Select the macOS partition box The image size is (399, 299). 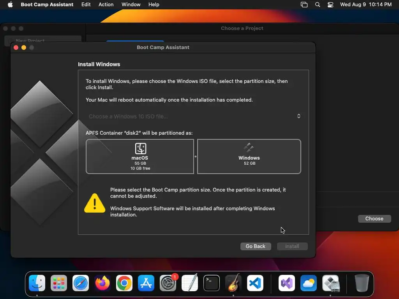[x=140, y=157]
